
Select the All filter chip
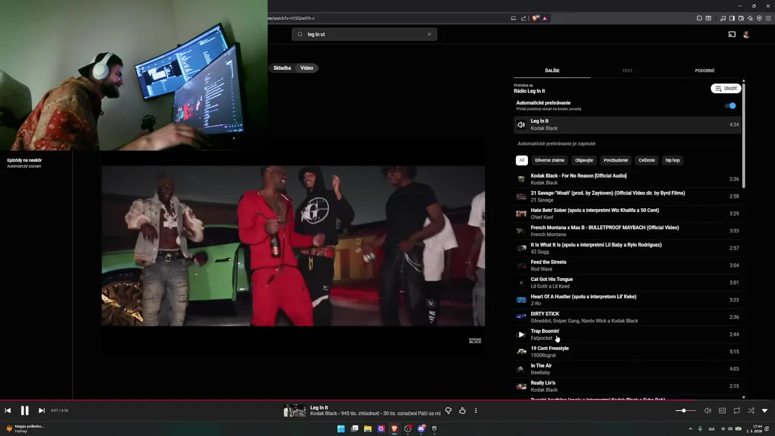coord(522,160)
